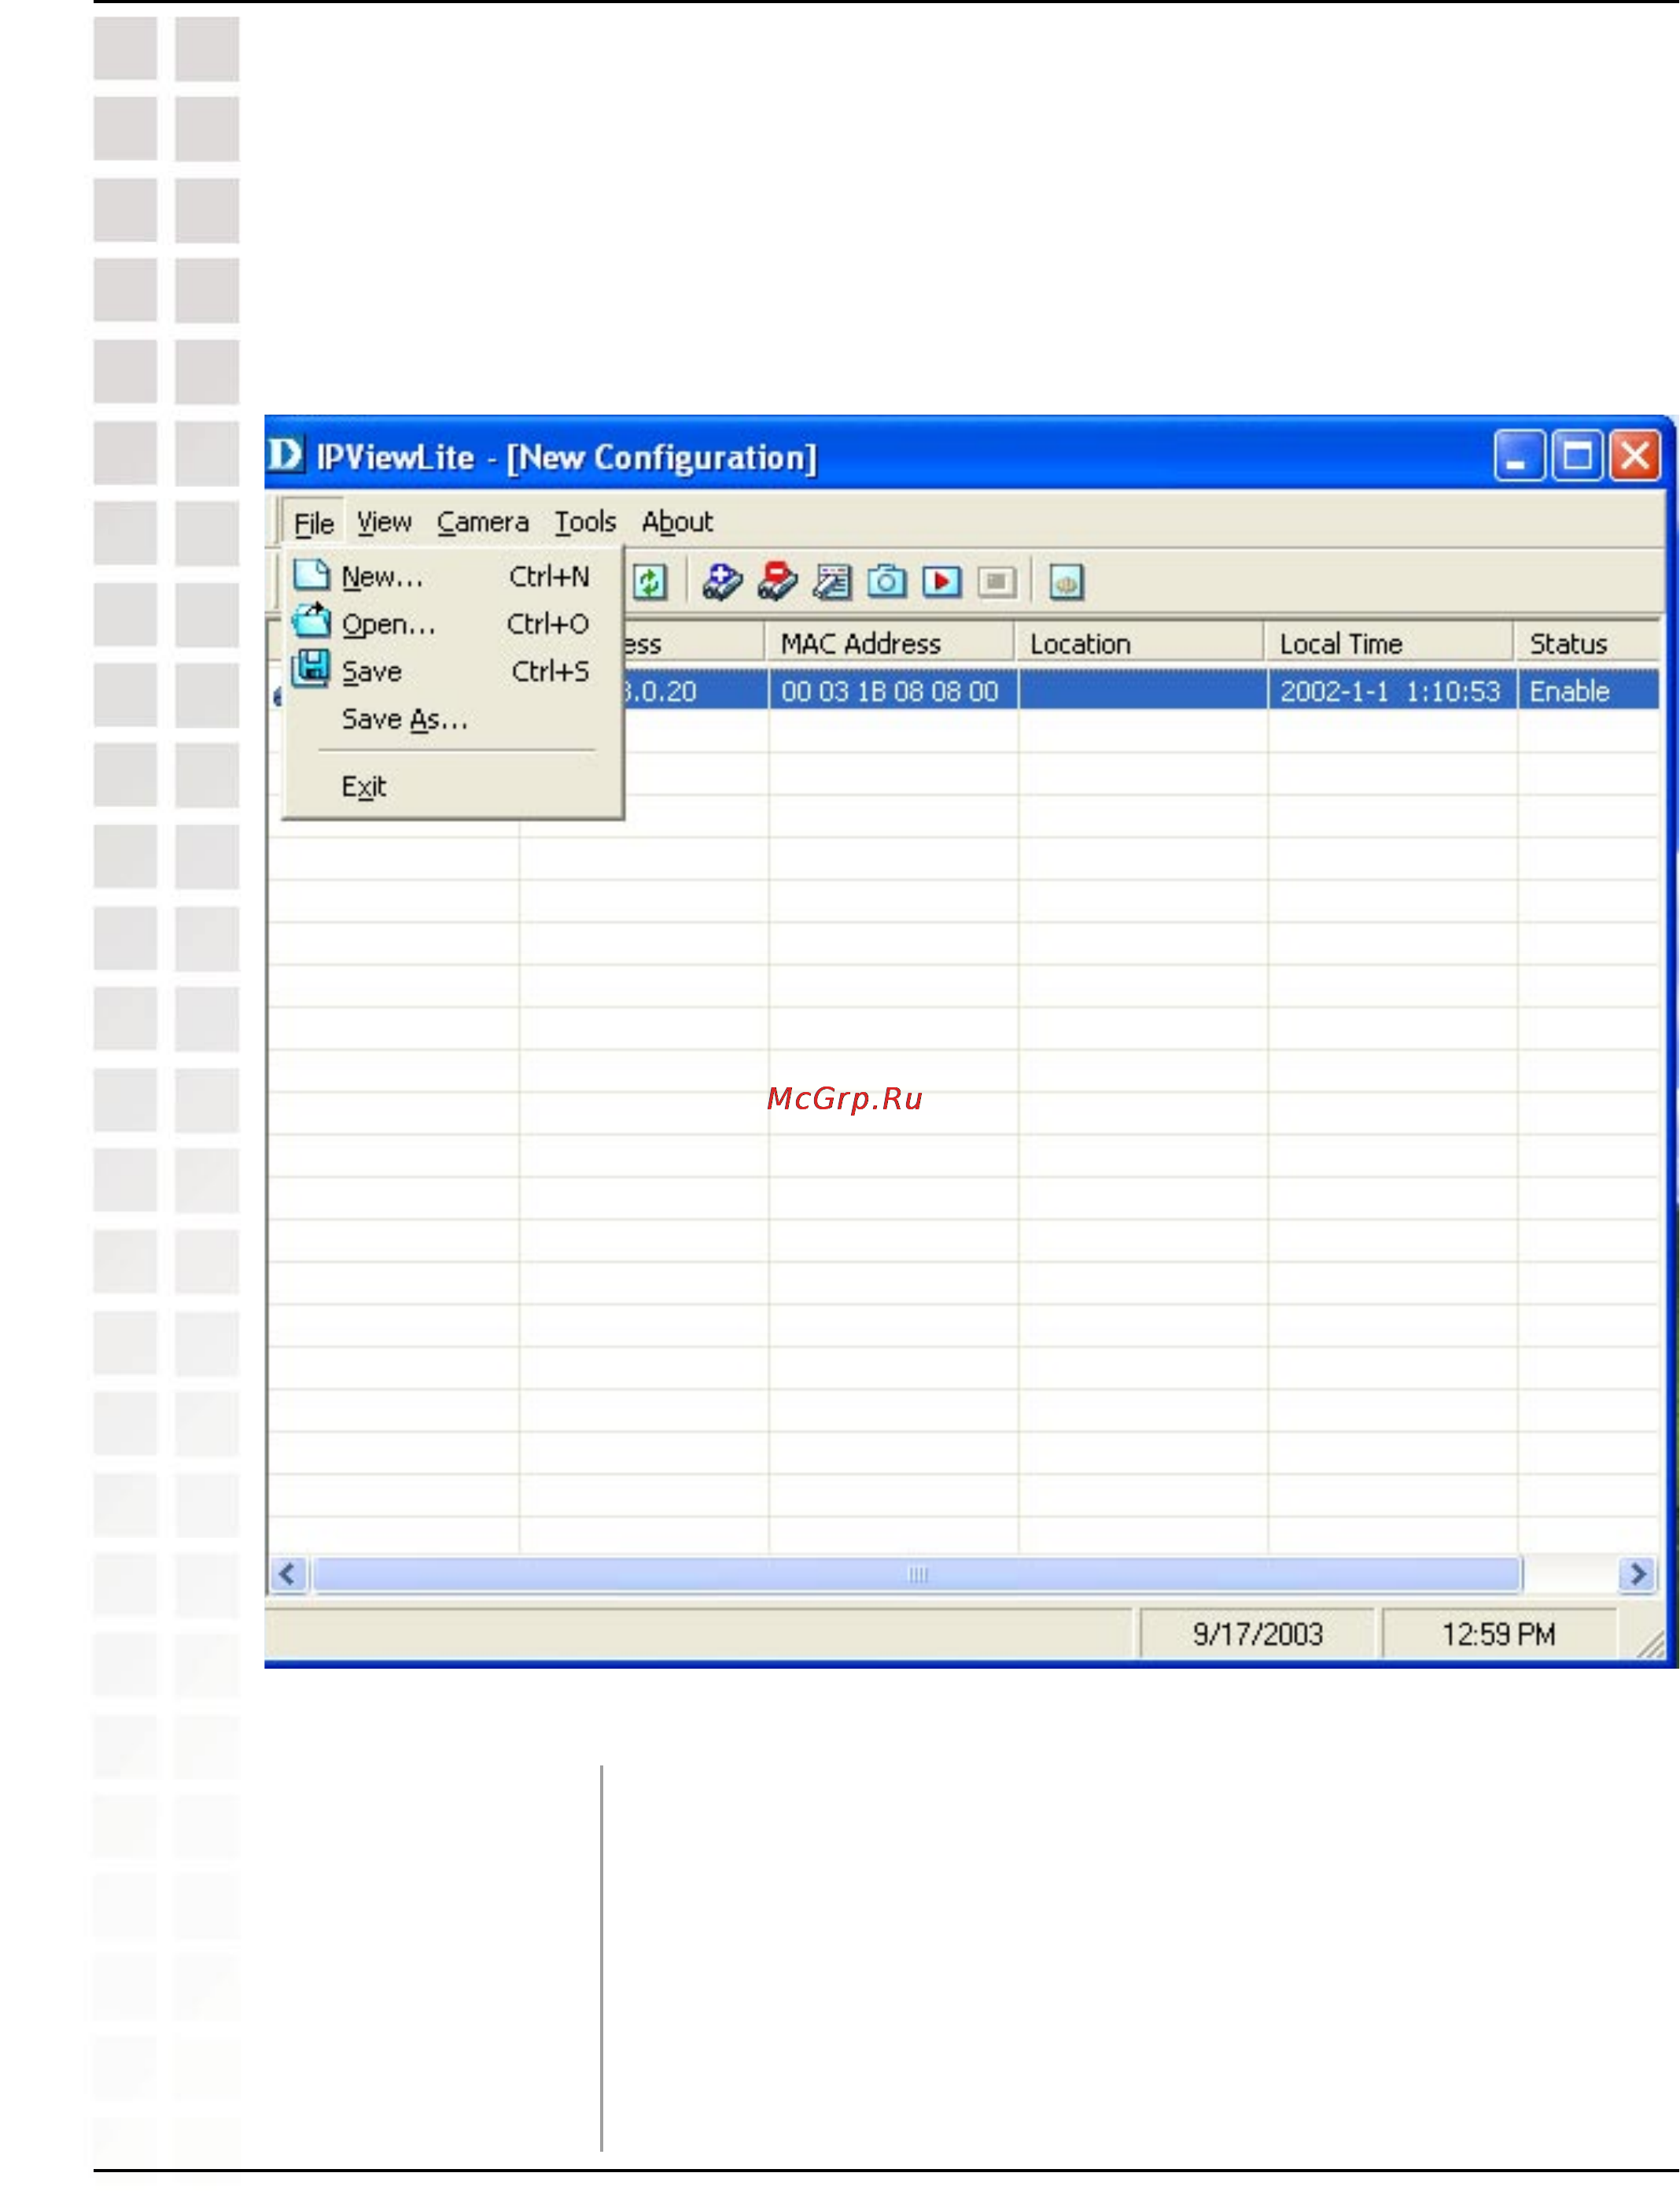This screenshot has height=2195, width=1680.
Task: Maximize the IPViewLite window
Action: click(1578, 456)
